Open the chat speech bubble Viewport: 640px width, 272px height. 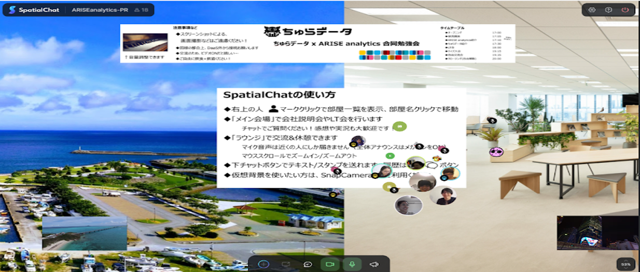tap(308, 264)
